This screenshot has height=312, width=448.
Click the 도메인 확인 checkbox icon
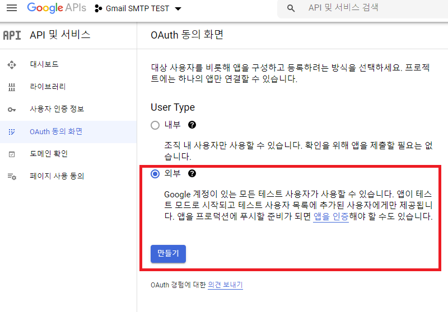point(12,154)
